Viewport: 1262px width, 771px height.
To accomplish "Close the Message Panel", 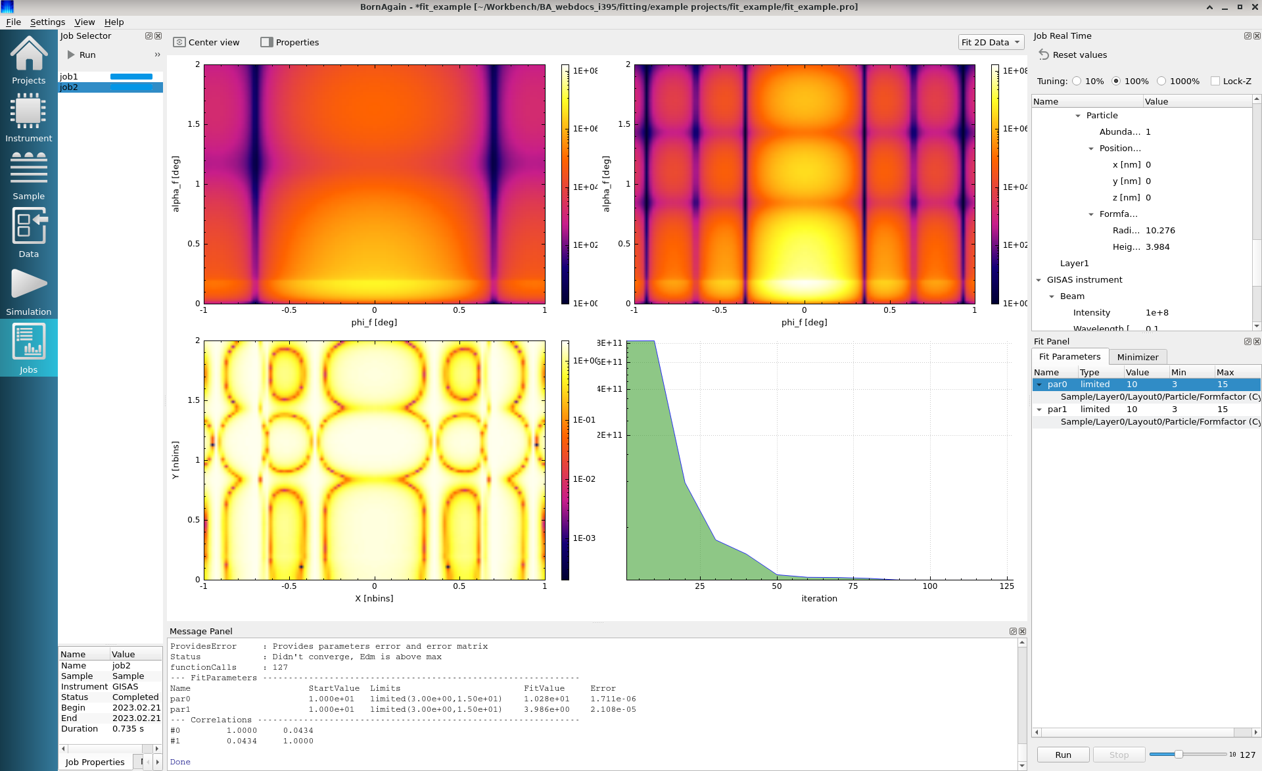I will pyautogui.click(x=1022, y=632).
